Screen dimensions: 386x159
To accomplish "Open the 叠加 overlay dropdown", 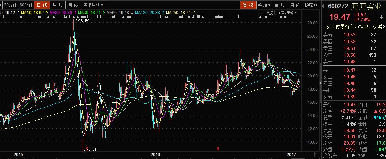I will point(264,5).
